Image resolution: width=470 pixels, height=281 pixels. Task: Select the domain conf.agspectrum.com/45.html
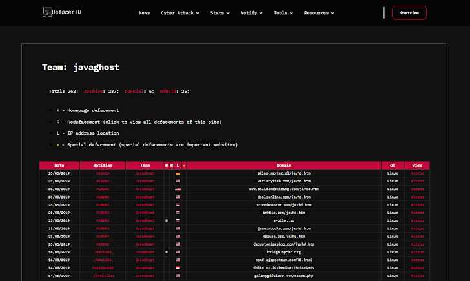coord(284,260)
